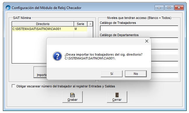The width and height of the screenshot is (189, 113).
Task: Click the app icon in the title bar
Action: [x=8, y=8]
